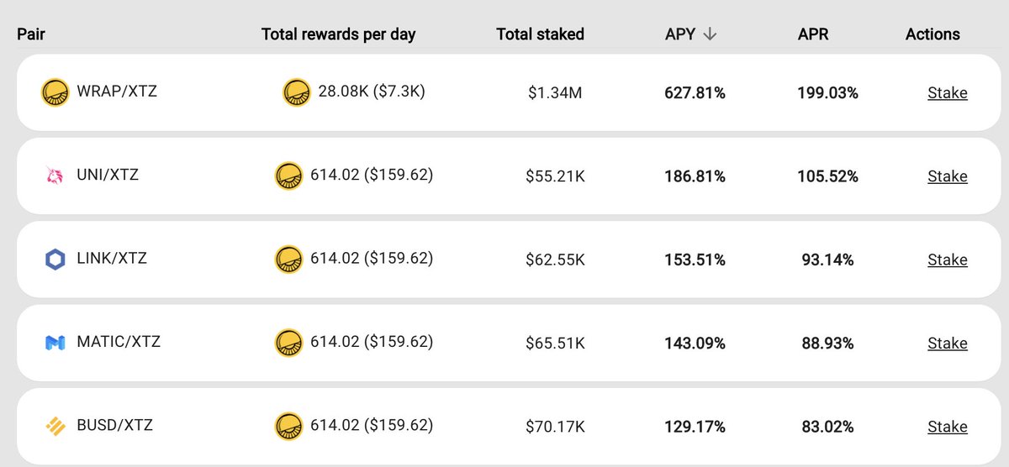The width and height of the screenshot is (1009, 467).
Task: Sort by Total rewards per day header
Action: pyautogui.click(x=339, y=34)
